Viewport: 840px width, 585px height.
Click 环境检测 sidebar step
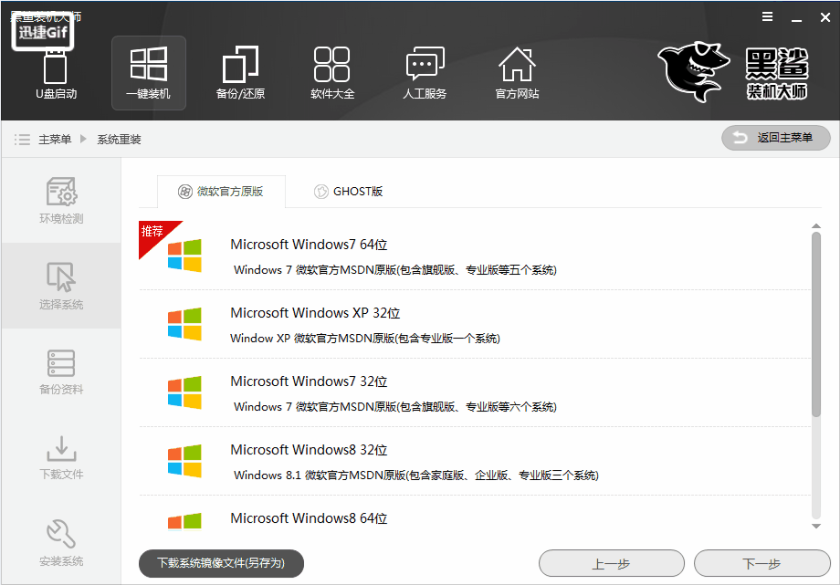tap(61, 201)
